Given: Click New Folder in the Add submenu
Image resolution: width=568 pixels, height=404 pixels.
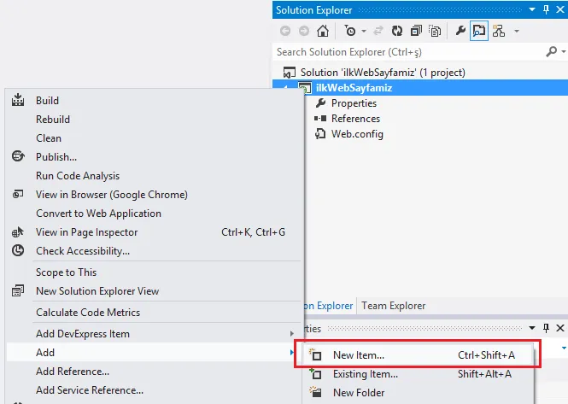Looking at the screenshot, I should point(359,393).
